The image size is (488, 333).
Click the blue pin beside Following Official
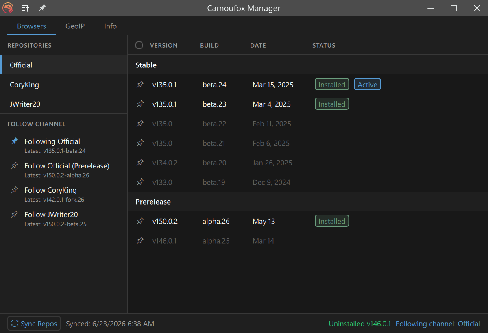pos(15,141)
